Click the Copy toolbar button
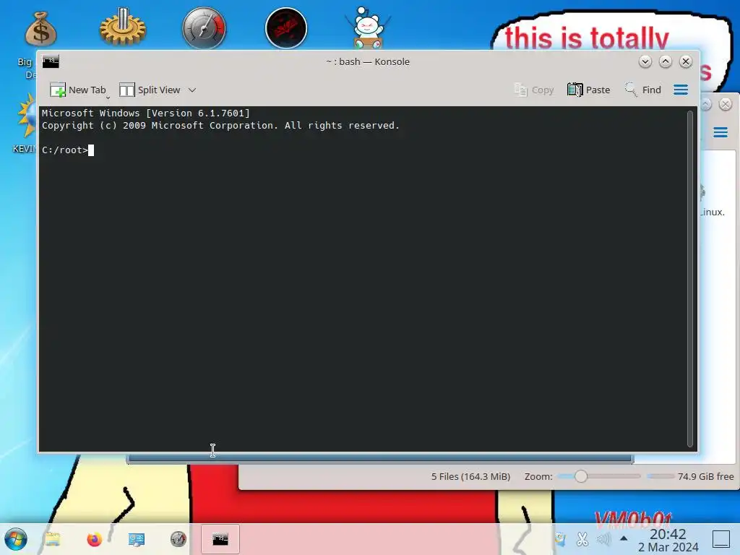 (534, 90)
